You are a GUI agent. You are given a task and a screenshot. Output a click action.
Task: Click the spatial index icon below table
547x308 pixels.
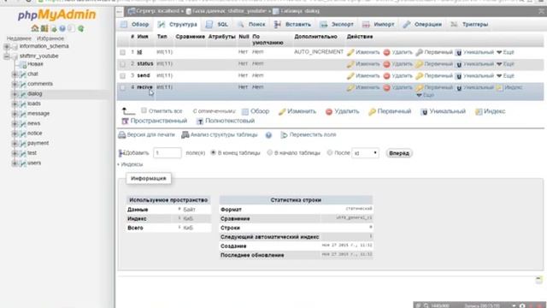(x=125, y=121)
